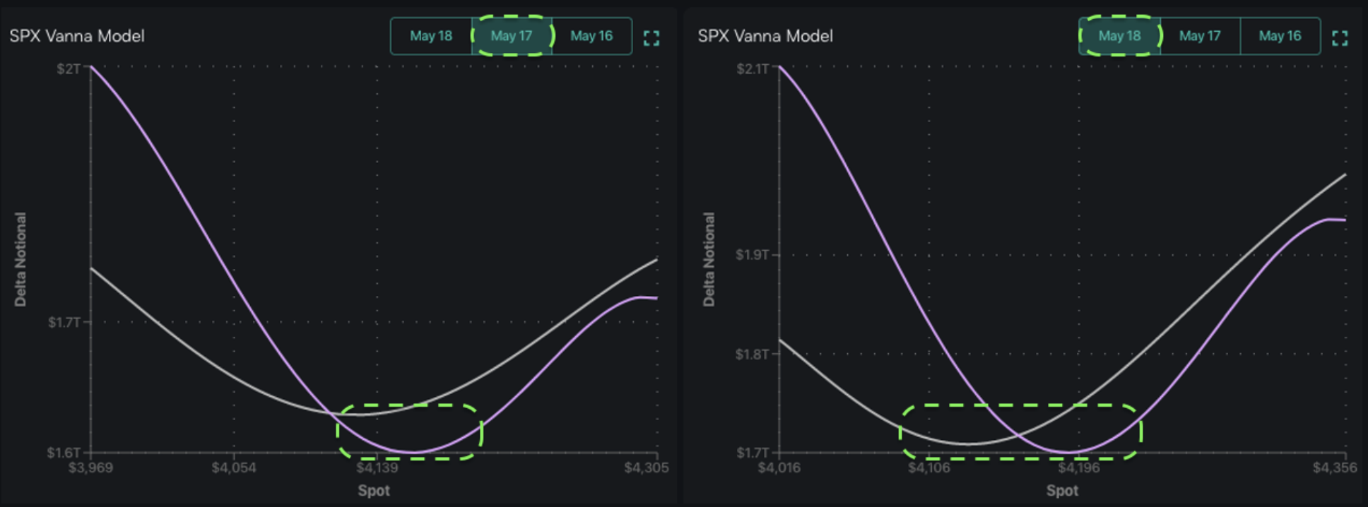
Task: Expand the left chart to fullscreen
Action: [651, 38]
